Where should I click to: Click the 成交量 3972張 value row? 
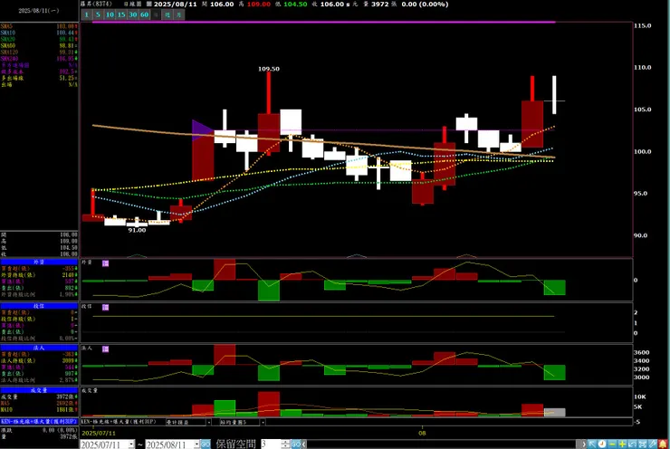tap(39, 396)
